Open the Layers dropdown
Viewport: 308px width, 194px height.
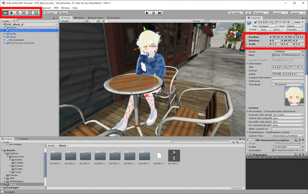280,13
